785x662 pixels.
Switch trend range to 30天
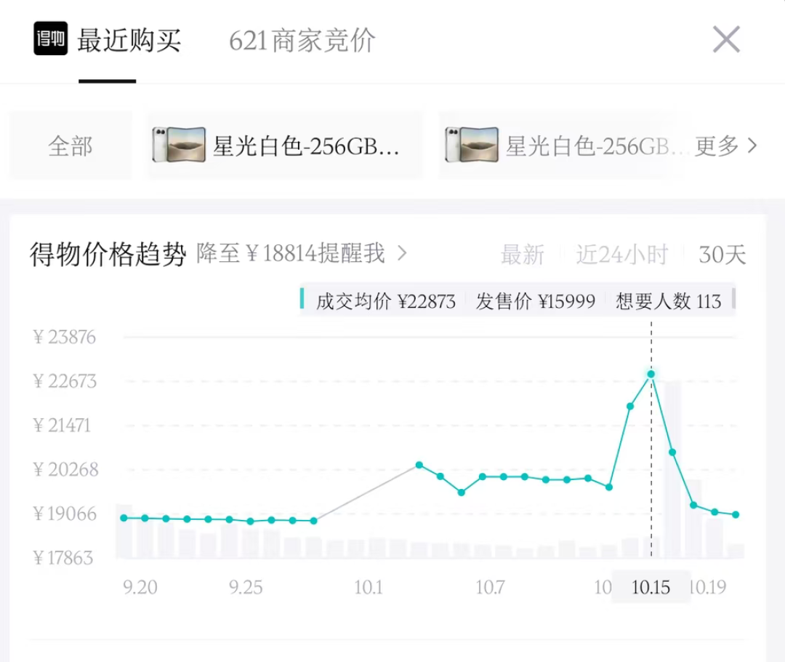722,255
